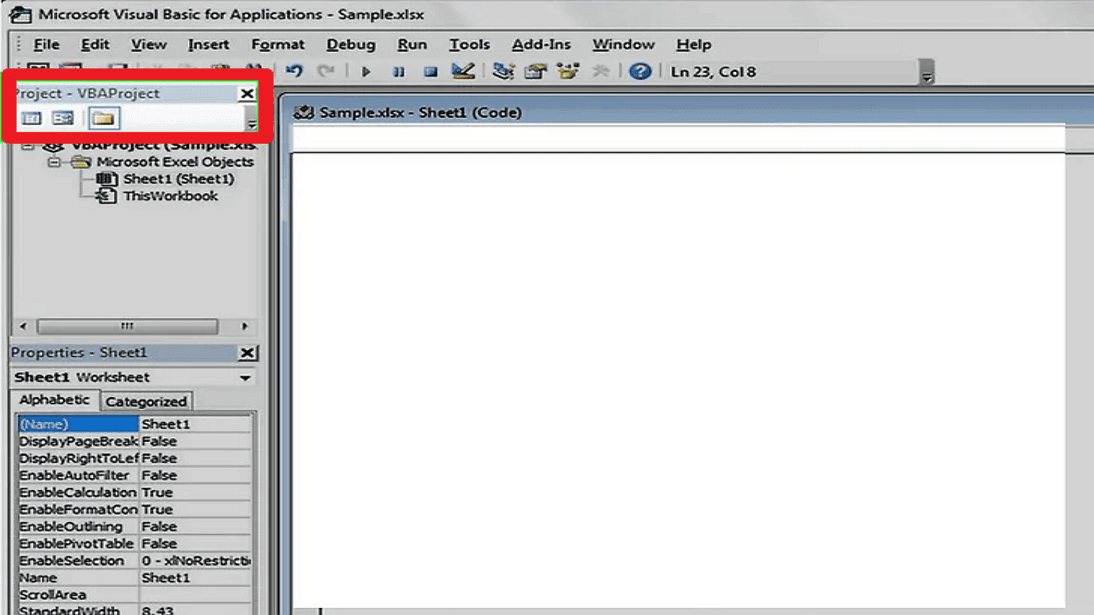1094x615 pixels.
Task: Select the (Name) property row
Action: (135, 424)
